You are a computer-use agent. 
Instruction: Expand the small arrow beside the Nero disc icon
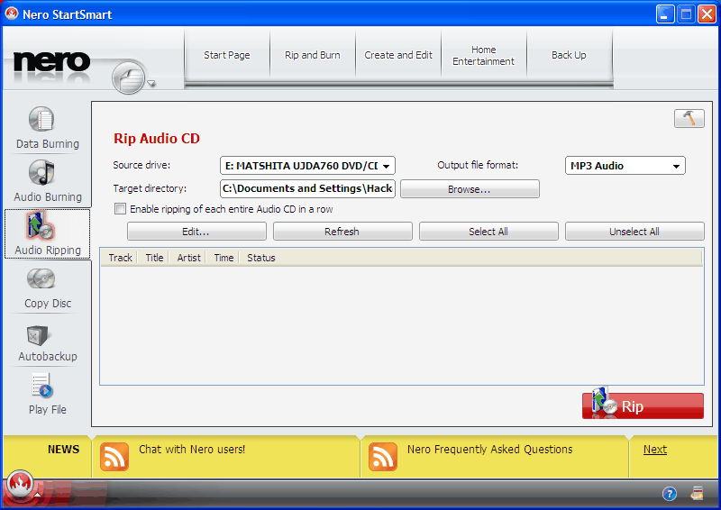[151, 83]
